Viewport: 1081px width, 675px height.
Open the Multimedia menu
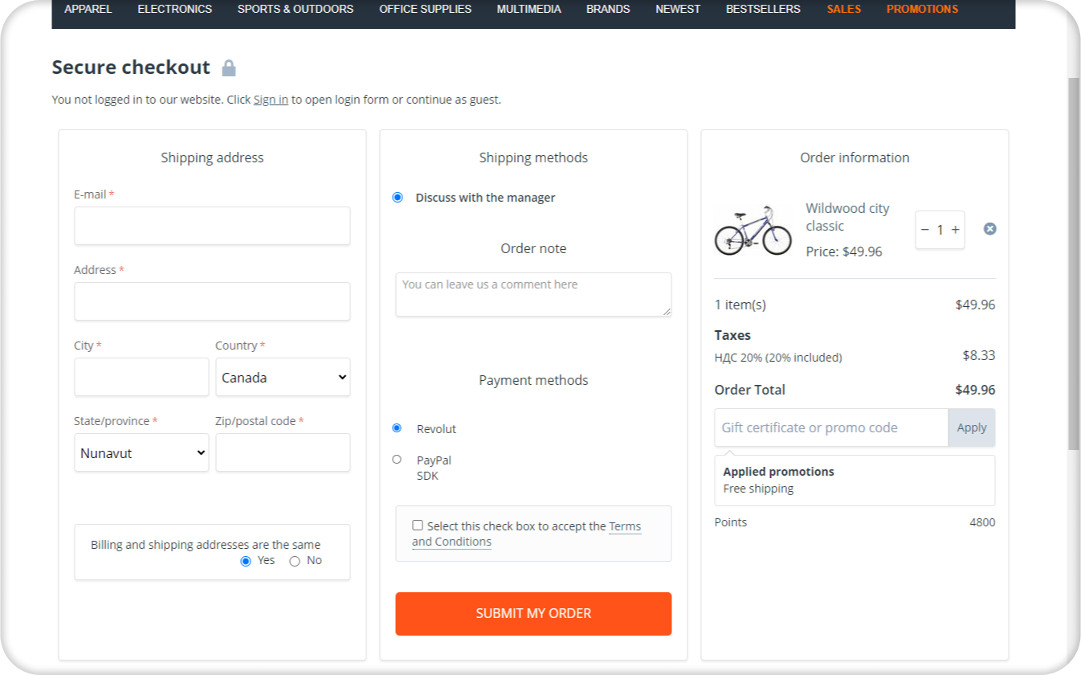(529, 10)
